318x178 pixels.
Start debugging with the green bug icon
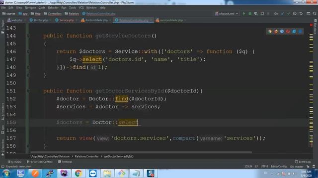pos(250,13)
